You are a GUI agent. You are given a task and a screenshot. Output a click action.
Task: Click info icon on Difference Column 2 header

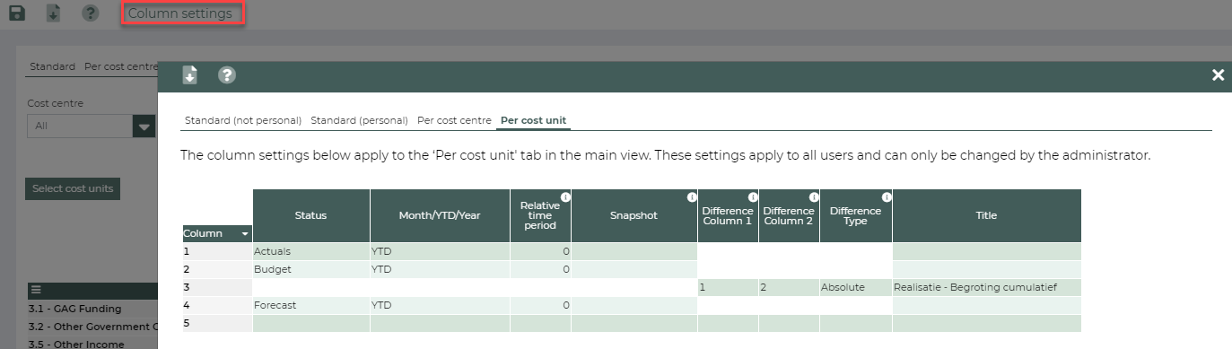(x=814, y=196)
